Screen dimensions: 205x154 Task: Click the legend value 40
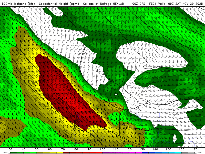(x=23, y=149)
